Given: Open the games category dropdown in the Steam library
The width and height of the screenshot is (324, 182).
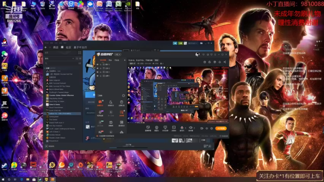Looking at the screenshot, I should 60,59.
